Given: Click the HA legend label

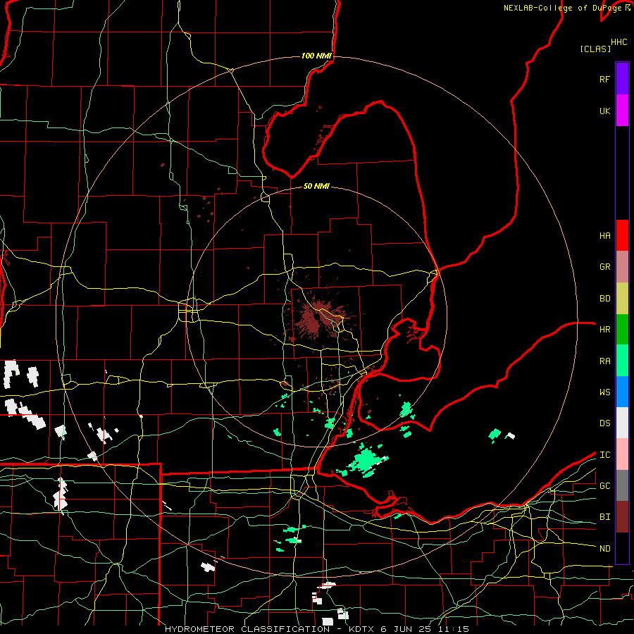Looking at the screenshot, I should click(x=604, y=236).
